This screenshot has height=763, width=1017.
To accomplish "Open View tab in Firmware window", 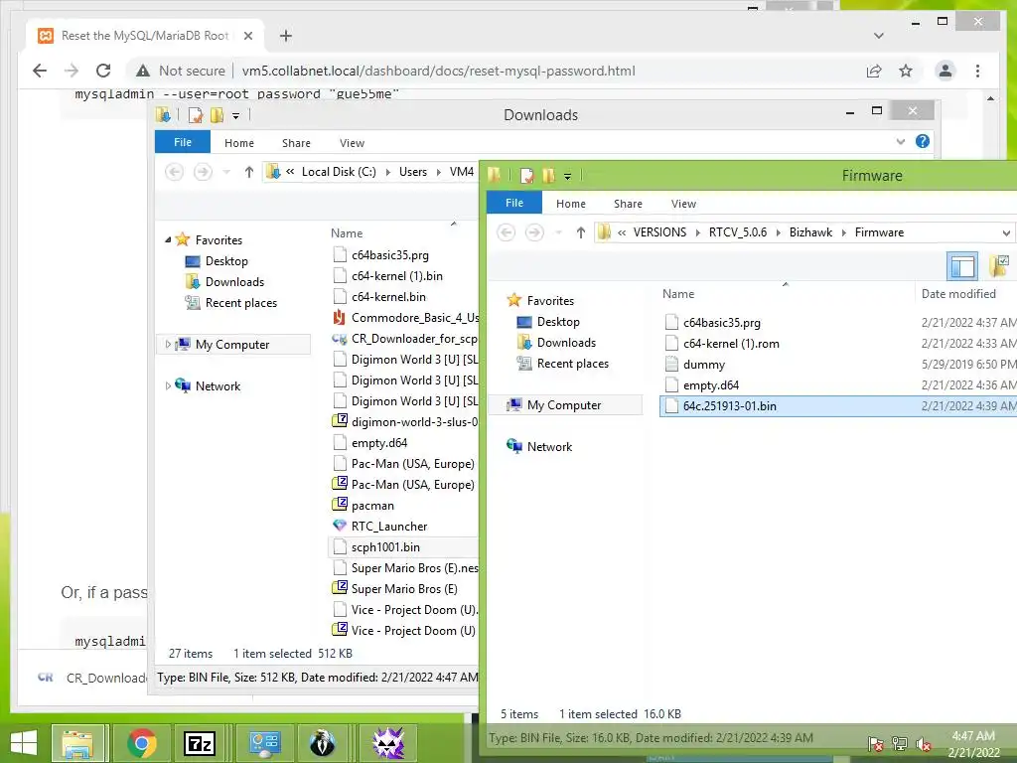I will pyautogui.click(x=683, y=204).
